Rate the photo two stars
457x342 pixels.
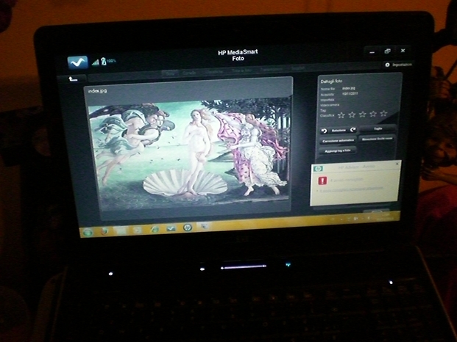click(x=352, y=114)
